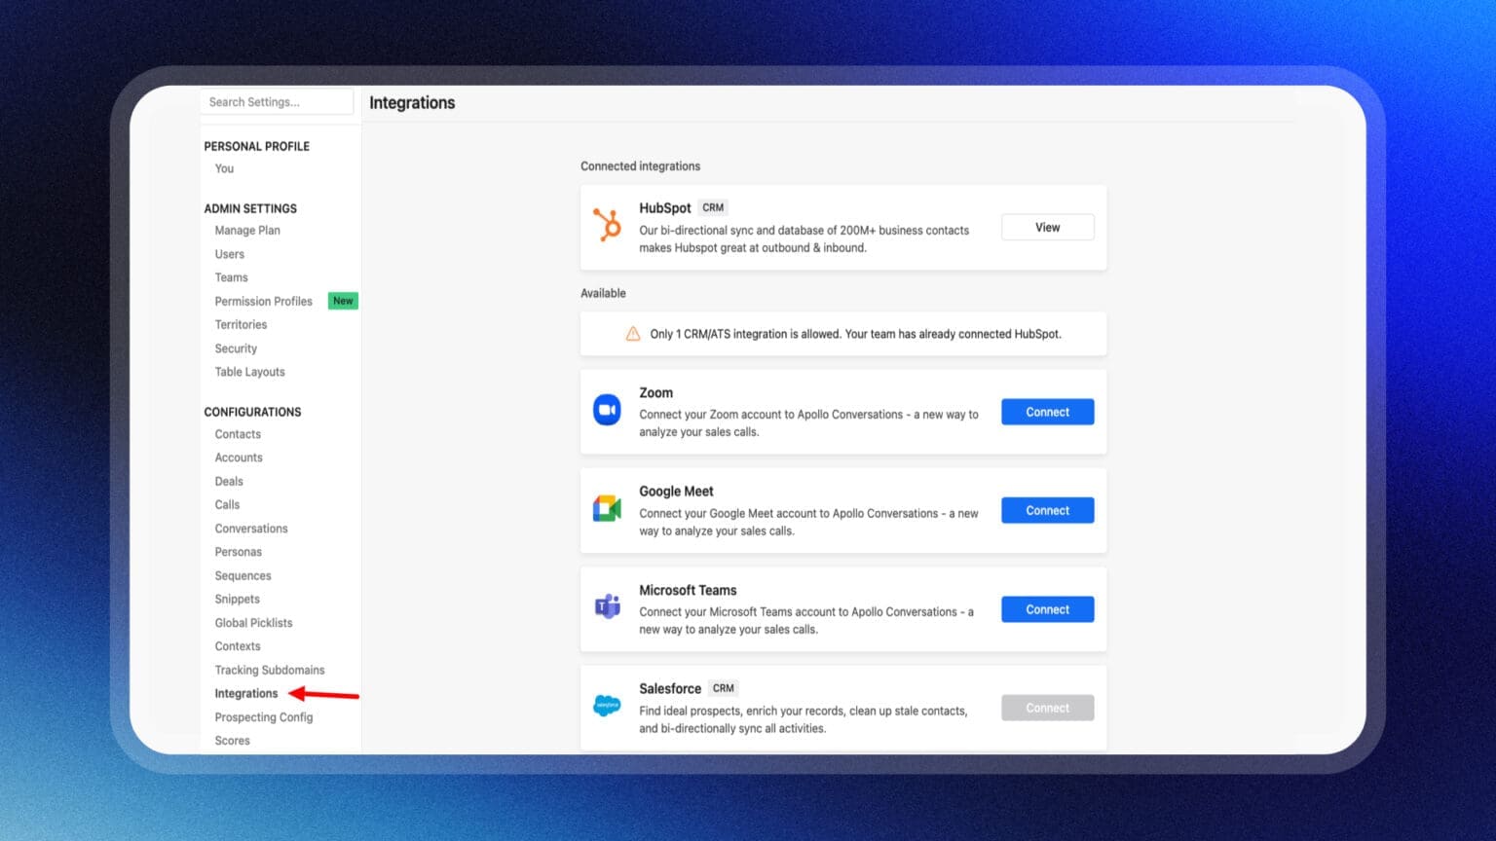Click the HubSpot logo icon
Screen dimensions: 1496x841
point(608,225)
